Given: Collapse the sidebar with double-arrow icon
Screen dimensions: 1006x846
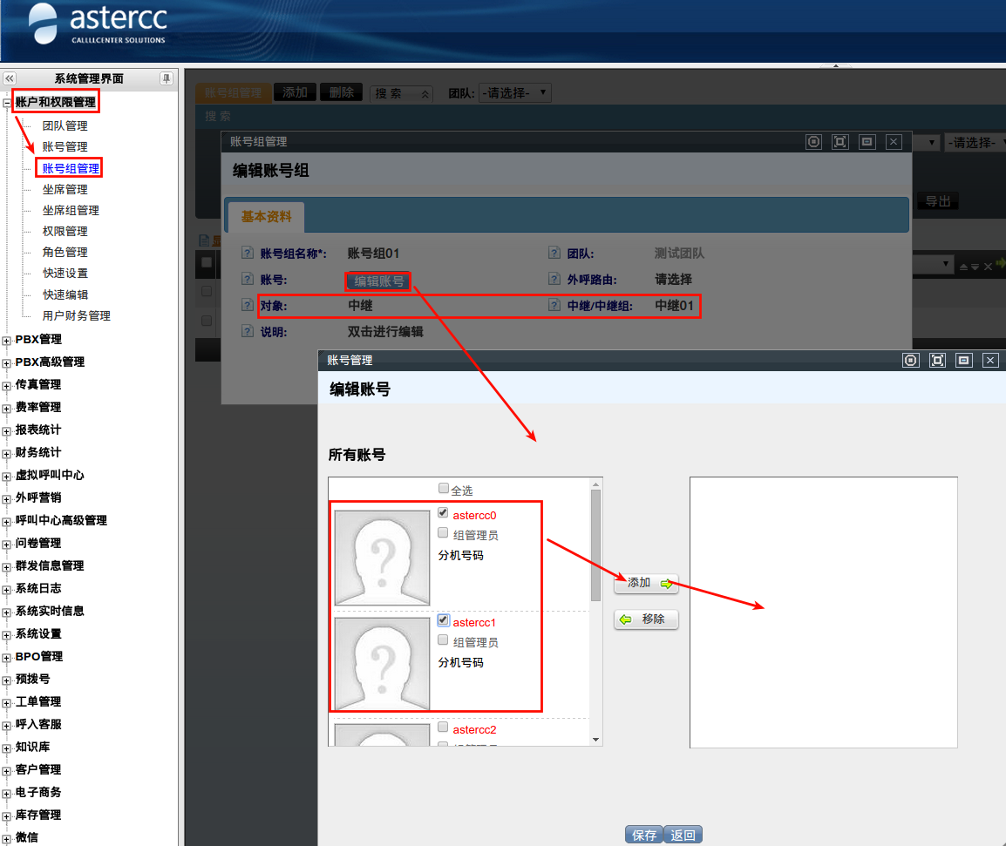Looking at the screenshot, I should (x=10, y=78).
